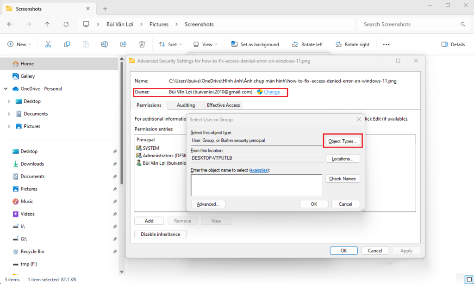Open the Share icon on the command bar
The width and height of the screenshot is (474, 284).
point(123,44)
